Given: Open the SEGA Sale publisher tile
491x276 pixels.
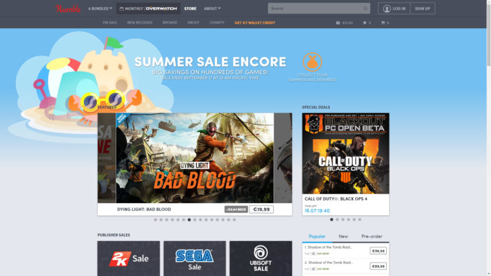Looking at the screenshot, I should [x=194, y=259].
